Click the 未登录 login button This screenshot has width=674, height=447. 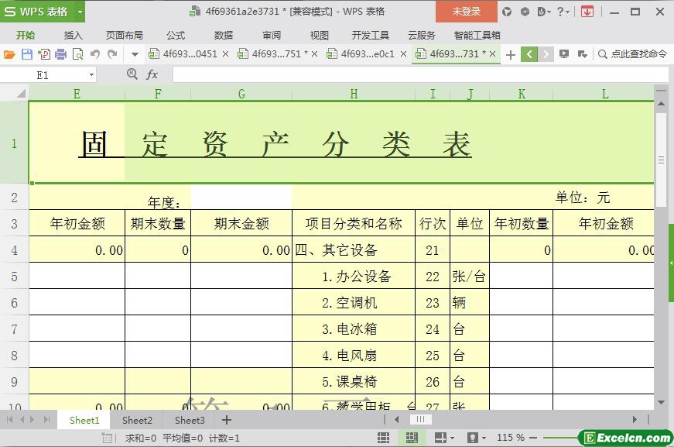point(466,12)
